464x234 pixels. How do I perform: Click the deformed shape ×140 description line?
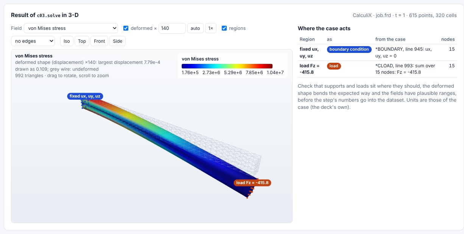pyautogui.click(x=87, y=62)
